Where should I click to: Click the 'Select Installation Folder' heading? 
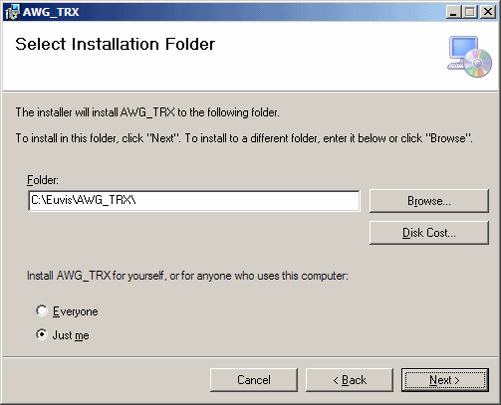116,44
